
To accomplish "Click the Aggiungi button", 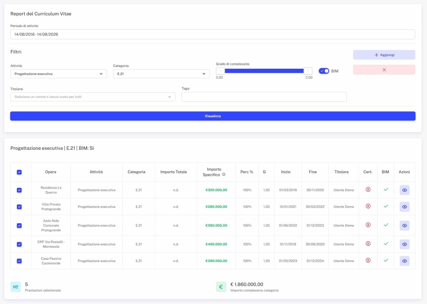I will (x=384, y=55).
